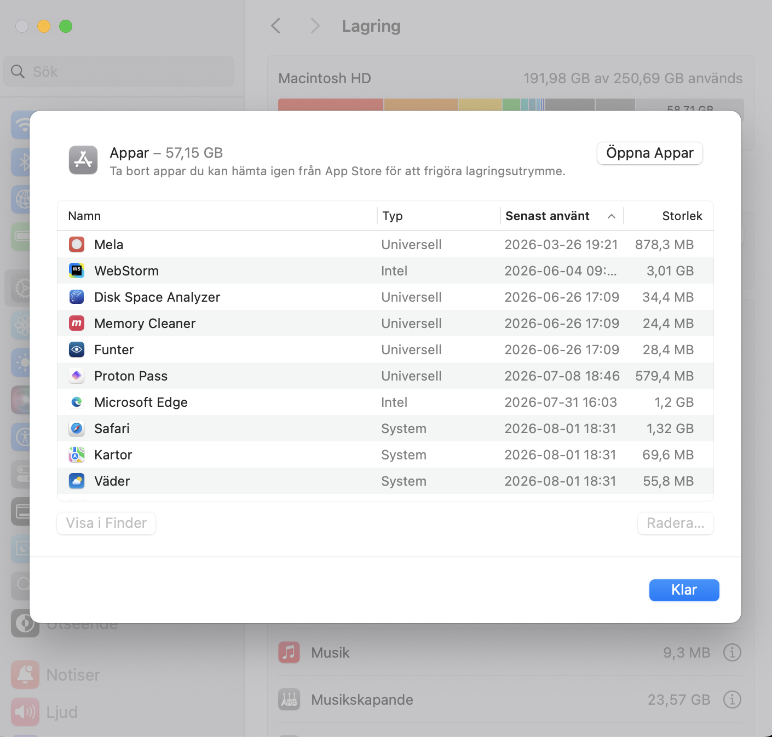772x737 pixels.
Task: Click the Musik info icon
Action: (x=732, y=652)
